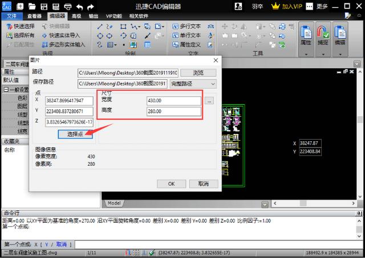Click the horizontal scrollbar right arrow
This screenshot has height=258, width=365.
[354, 203]
